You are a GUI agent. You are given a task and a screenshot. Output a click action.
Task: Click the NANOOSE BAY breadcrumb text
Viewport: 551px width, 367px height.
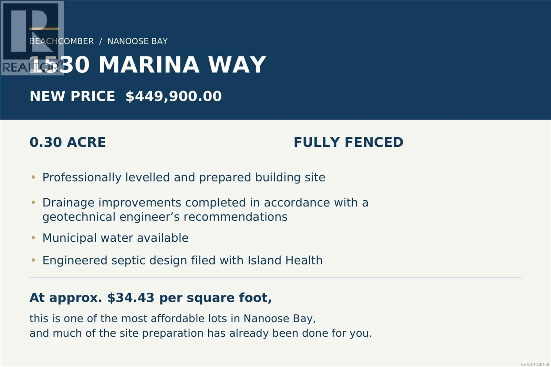click(137, 41)
